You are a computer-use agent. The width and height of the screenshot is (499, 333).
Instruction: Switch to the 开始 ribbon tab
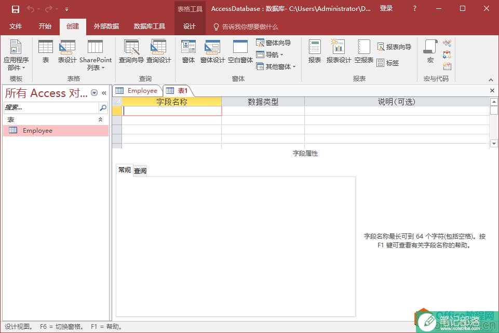pyautogui.click(x=45, y=26)
